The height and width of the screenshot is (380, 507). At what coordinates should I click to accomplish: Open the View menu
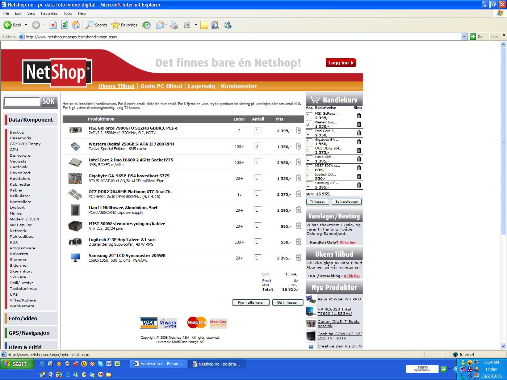(31, 13)
